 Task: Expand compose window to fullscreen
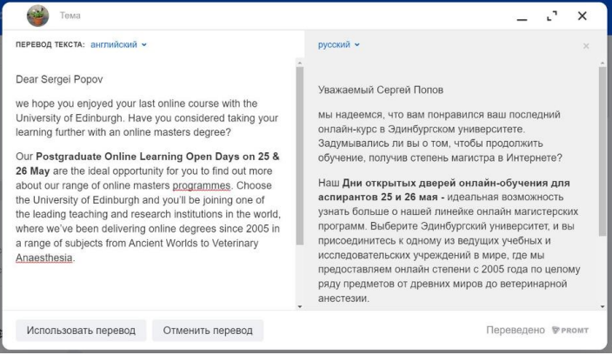pos(552,16)
